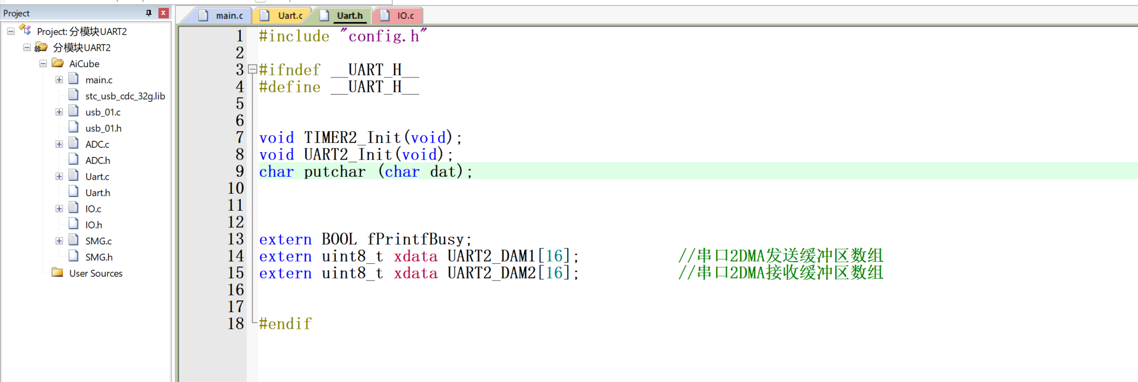Select SMG.c in the project tree

tap(98, 241)
